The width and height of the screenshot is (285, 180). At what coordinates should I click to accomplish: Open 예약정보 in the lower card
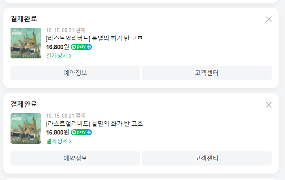tap(75, 158)
